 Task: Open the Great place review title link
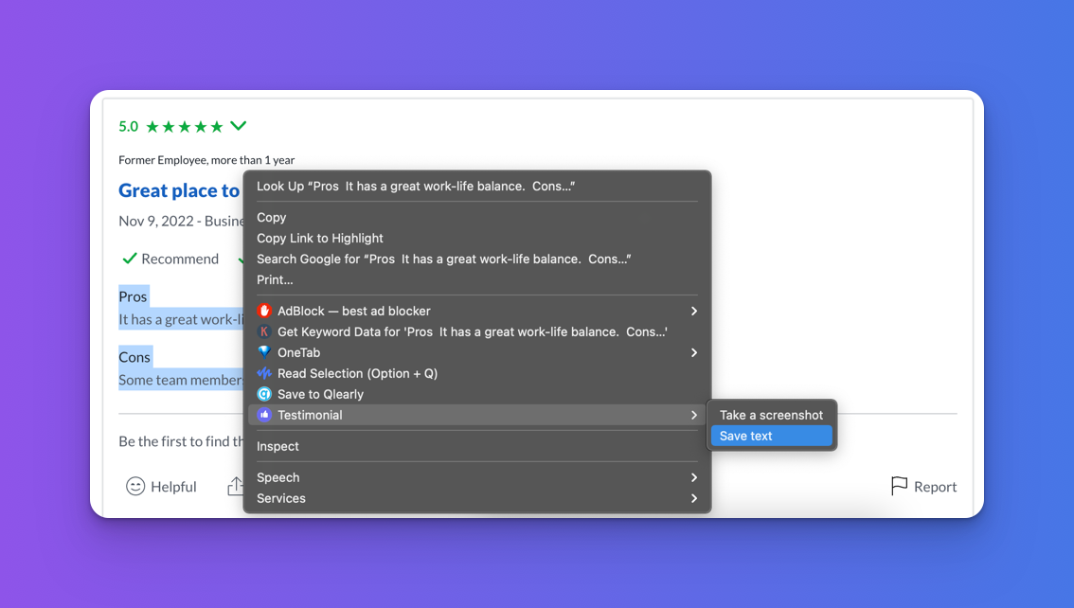tap(179, 190)
